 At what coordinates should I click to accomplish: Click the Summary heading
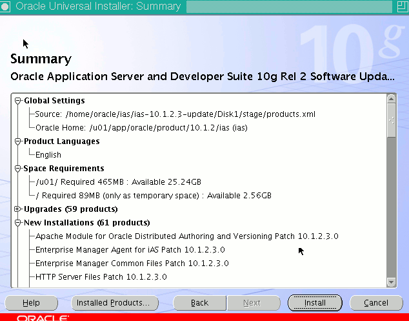[41, 59]
